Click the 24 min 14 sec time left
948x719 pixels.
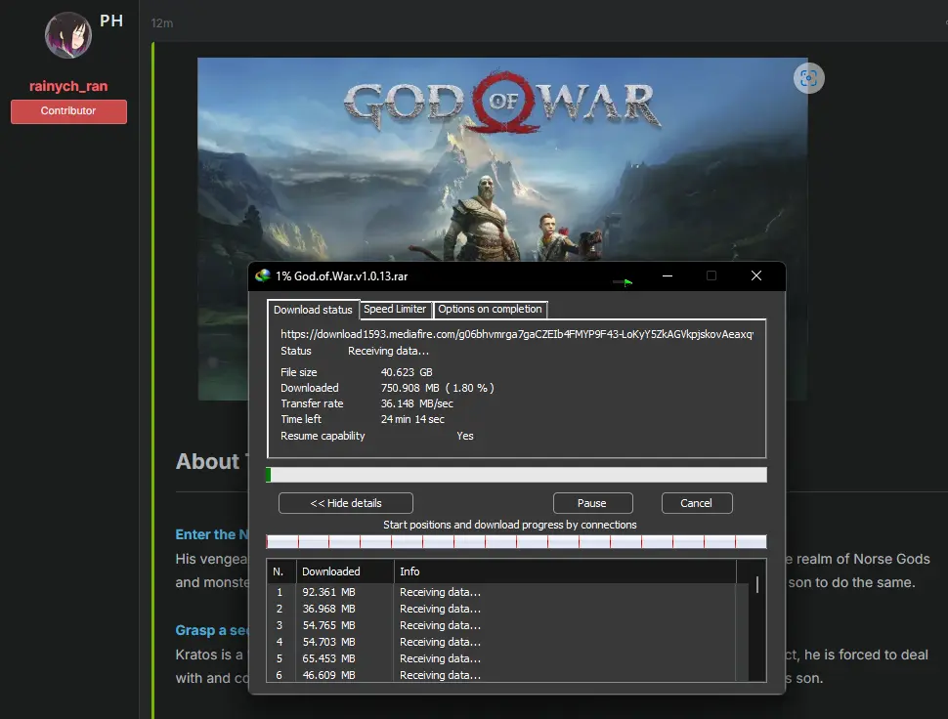pyautogui.click(x=412, y=419)
